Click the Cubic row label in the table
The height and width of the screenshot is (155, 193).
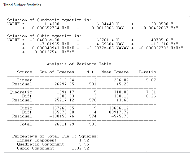pyautogui.click(x=26, y=108)
